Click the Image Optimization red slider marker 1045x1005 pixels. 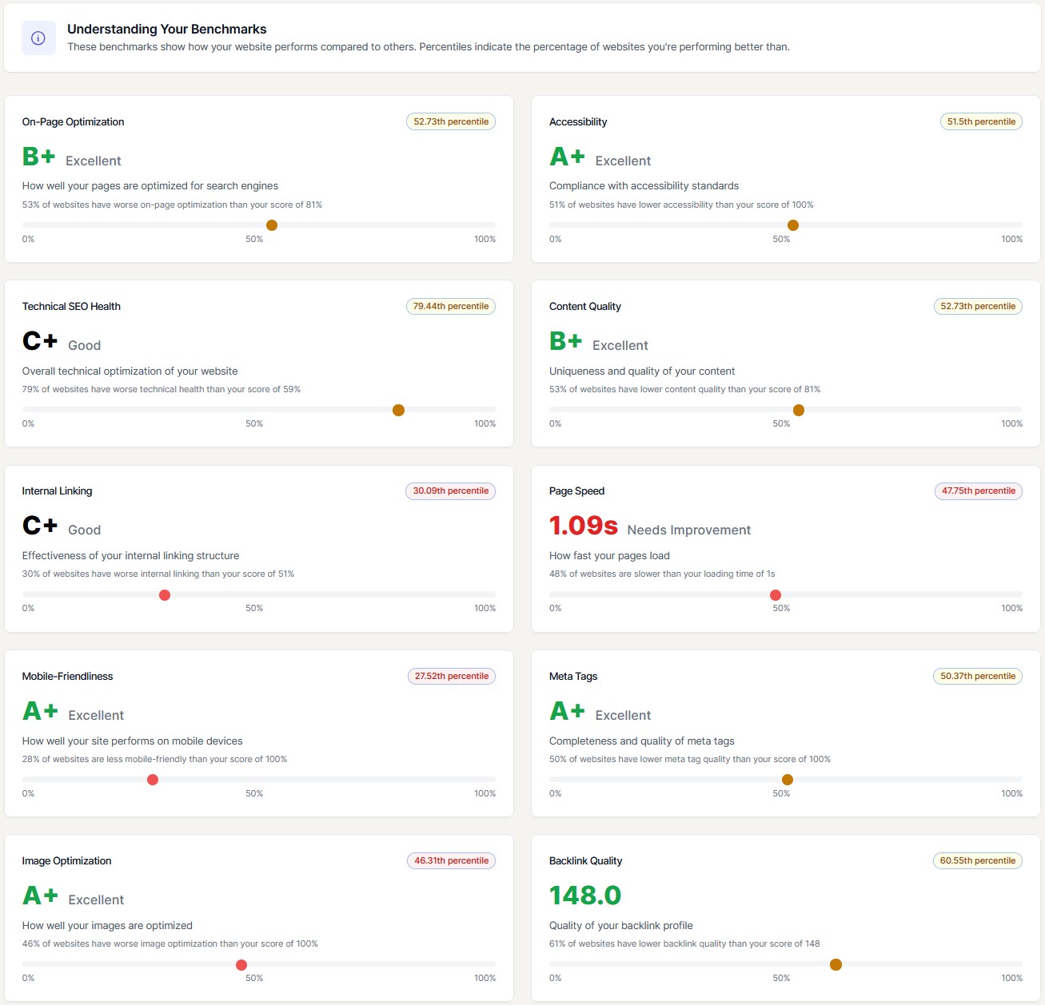(241, 965)
